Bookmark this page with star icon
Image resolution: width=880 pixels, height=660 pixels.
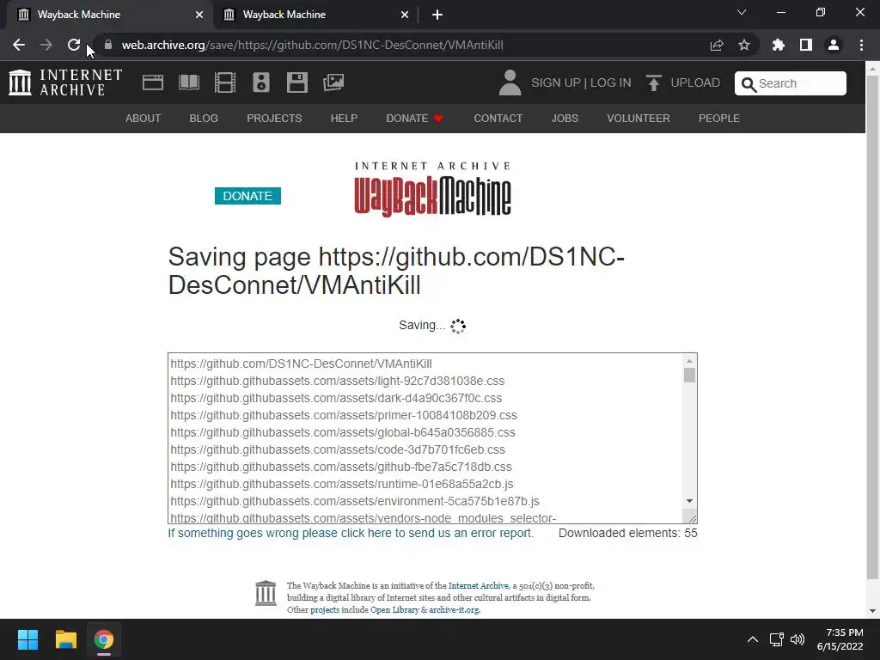click(x=744, y=45)
